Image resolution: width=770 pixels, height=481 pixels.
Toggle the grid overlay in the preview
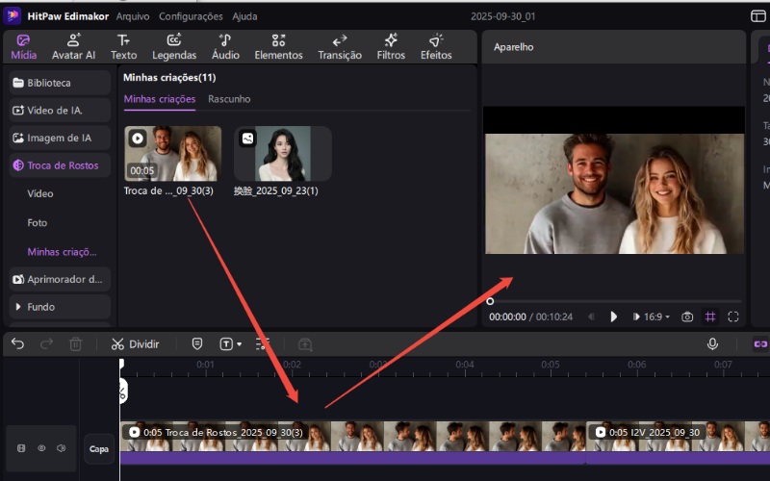coord(710,316)
